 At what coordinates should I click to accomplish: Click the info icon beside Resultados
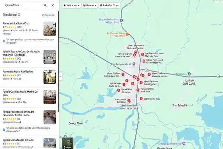coord(19,15)
